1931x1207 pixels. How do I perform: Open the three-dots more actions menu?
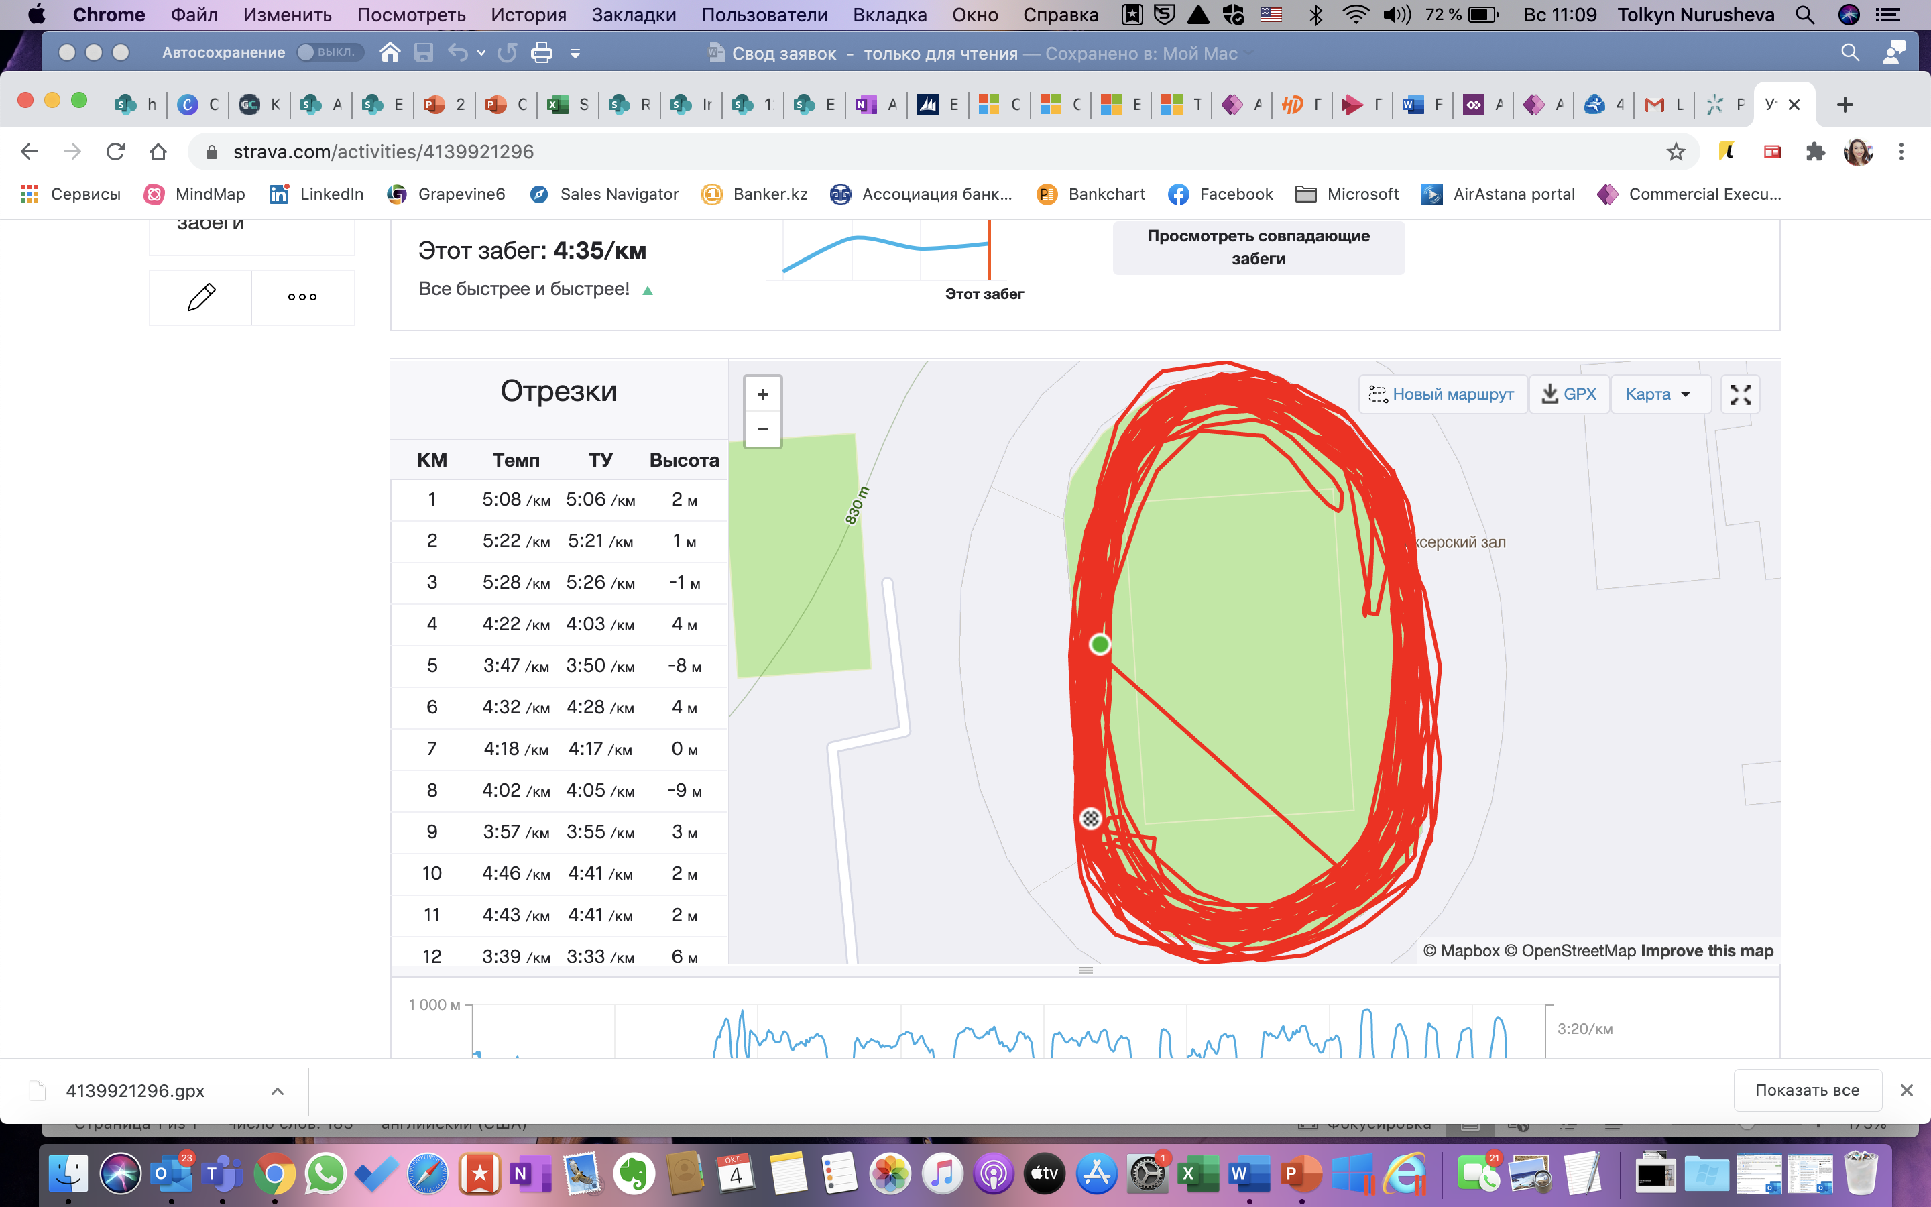pyautogui.click(x=302, y=297)
